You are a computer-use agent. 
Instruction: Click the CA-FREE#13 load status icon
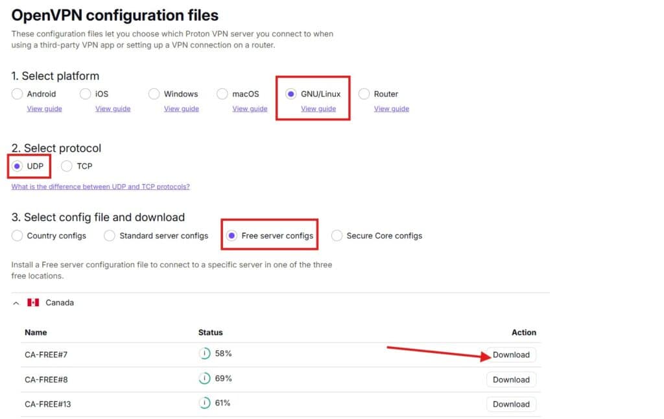(x=204, y=403)
